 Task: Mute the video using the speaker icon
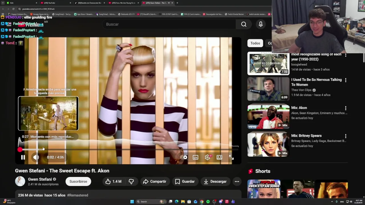36,157
